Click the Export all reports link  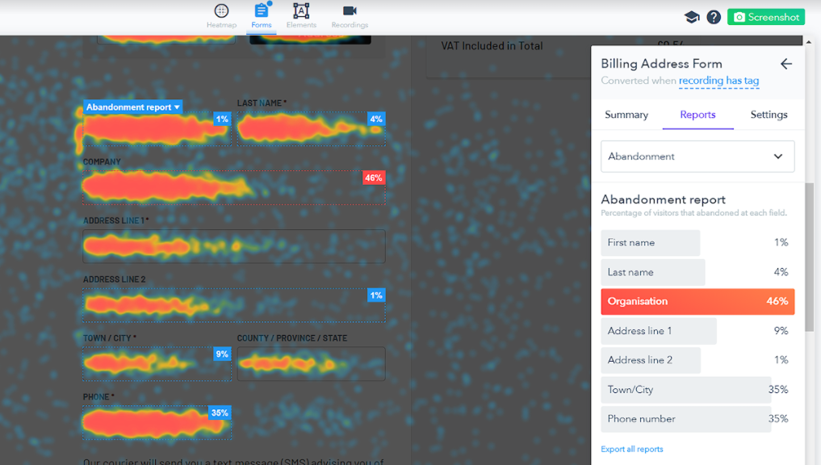[631, 450]
